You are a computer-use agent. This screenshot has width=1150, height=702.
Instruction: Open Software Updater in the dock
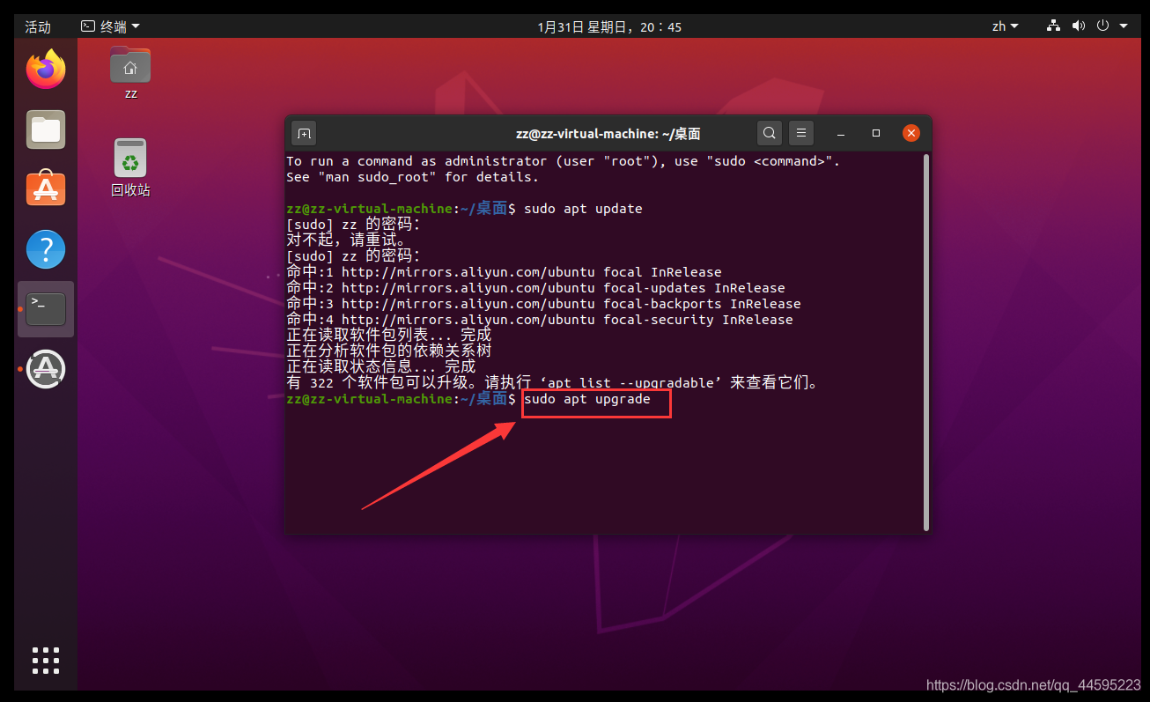pos(46,369)
